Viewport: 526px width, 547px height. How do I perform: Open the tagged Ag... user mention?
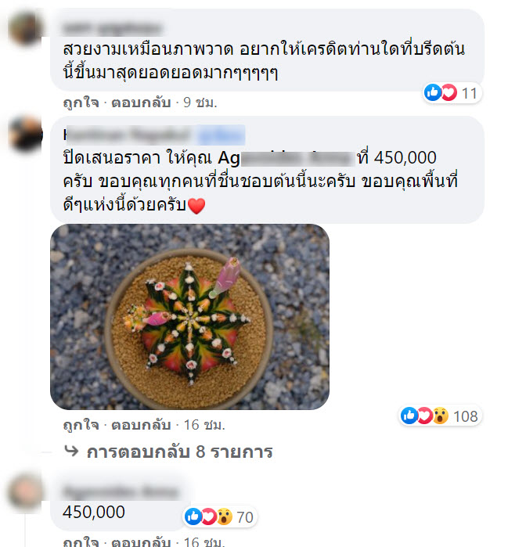[286, 158]
